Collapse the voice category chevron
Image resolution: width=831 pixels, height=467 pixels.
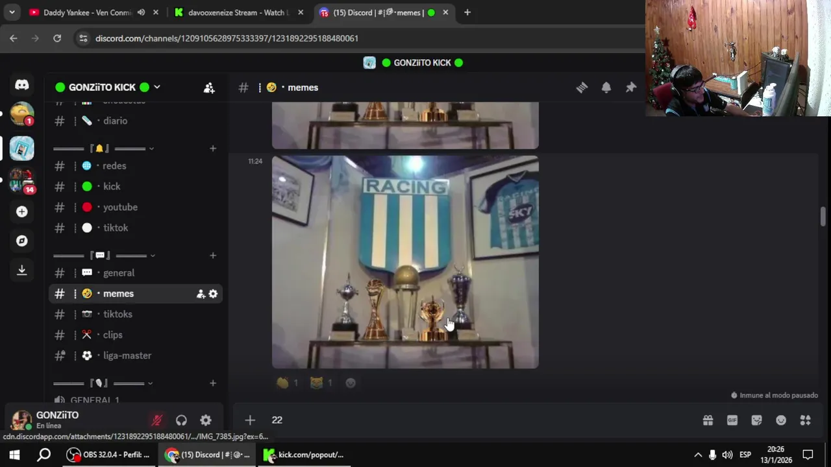pyautogui.click(x=151, y=383)
